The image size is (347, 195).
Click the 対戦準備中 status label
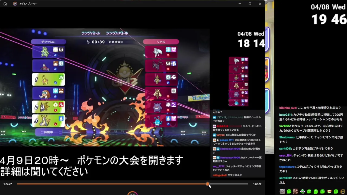116,42
